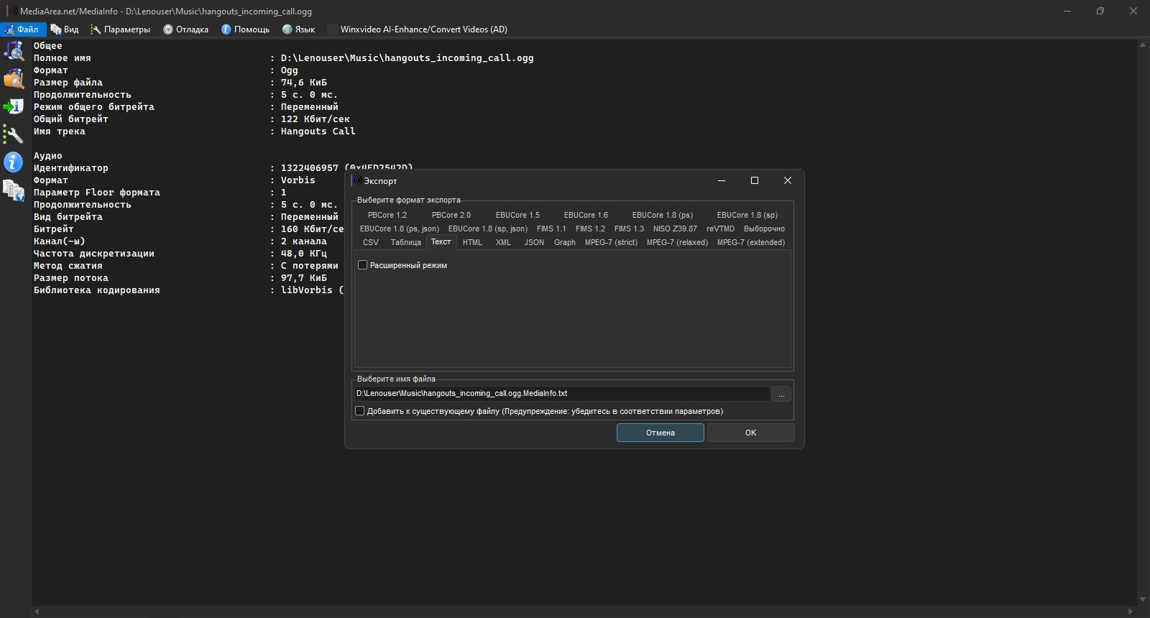Open a media file via sidebar music-magnifier icon

(x=14, y=50)
